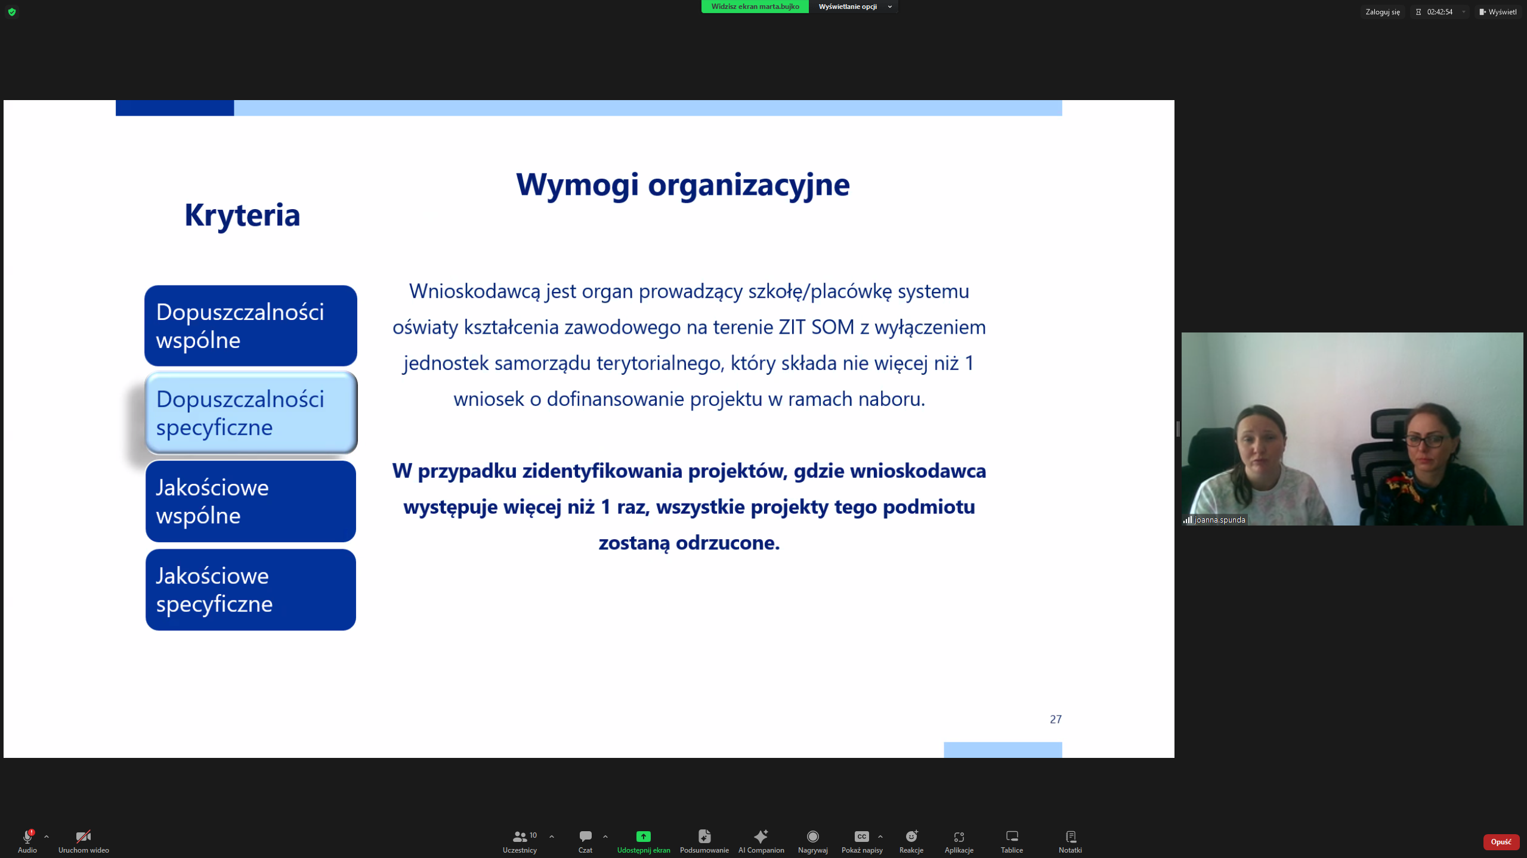
Task: Start recording with Nagrywaj
Action: coord(812,841)
